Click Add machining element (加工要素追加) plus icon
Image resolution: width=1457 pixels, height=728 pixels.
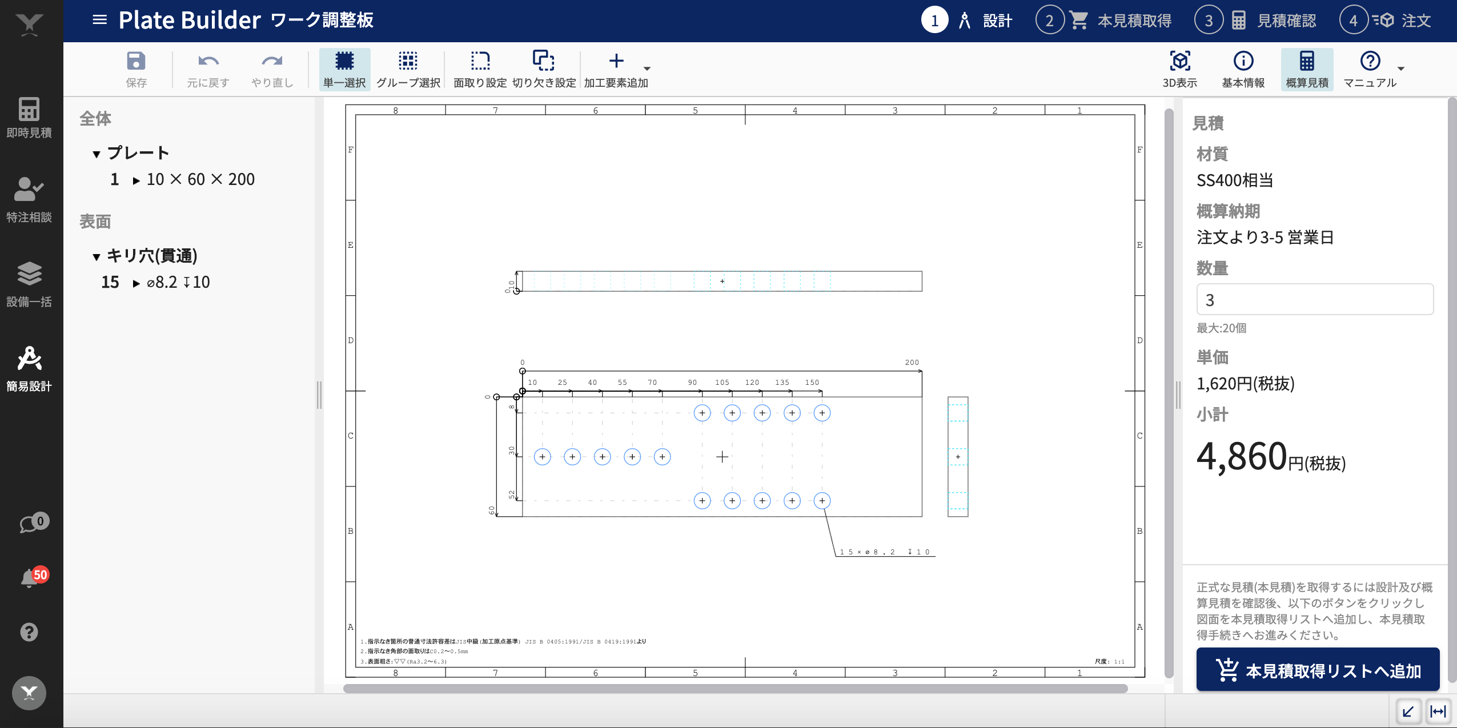point(616,61)
